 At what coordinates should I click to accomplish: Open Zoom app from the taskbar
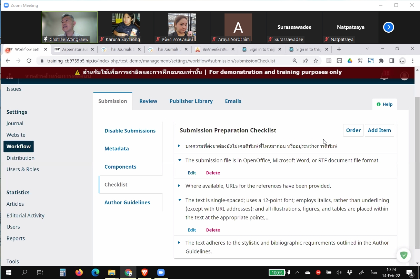click(161, 272)
